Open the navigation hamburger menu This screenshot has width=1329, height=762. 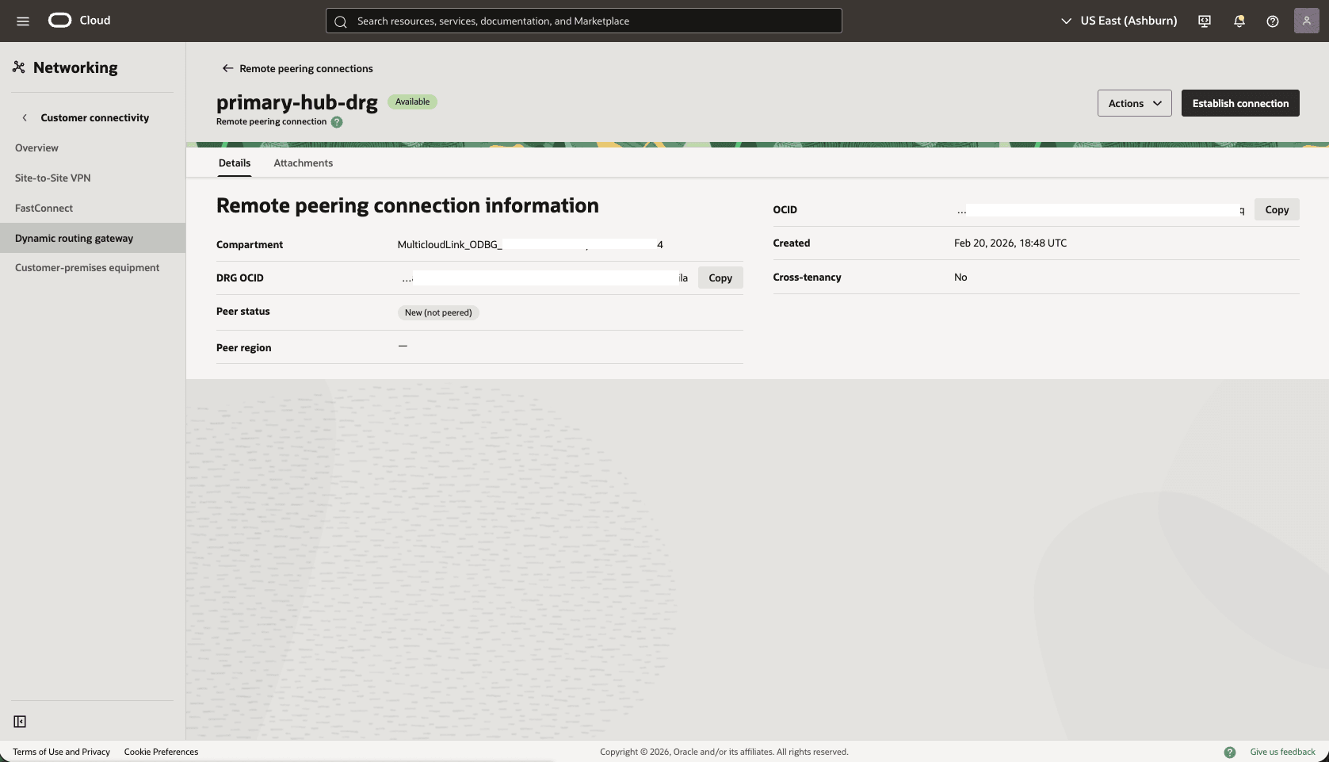(22, 21)
